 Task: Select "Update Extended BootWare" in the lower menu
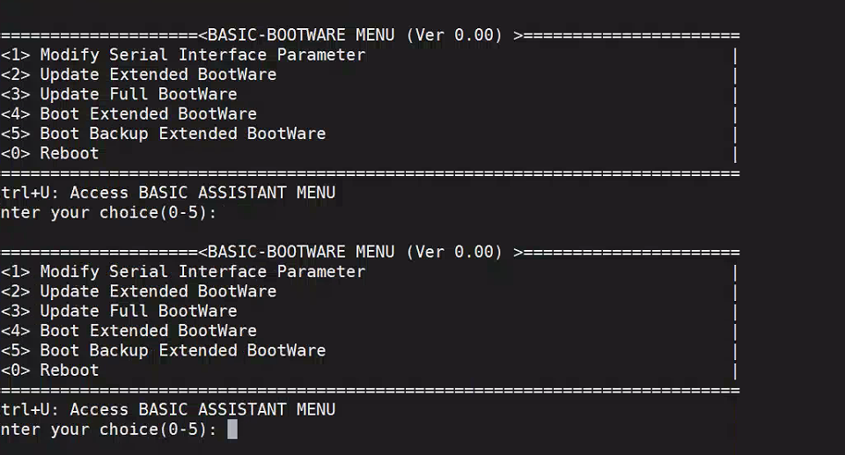158,291
